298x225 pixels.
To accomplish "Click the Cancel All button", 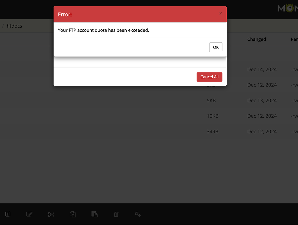I will [210, 77].
